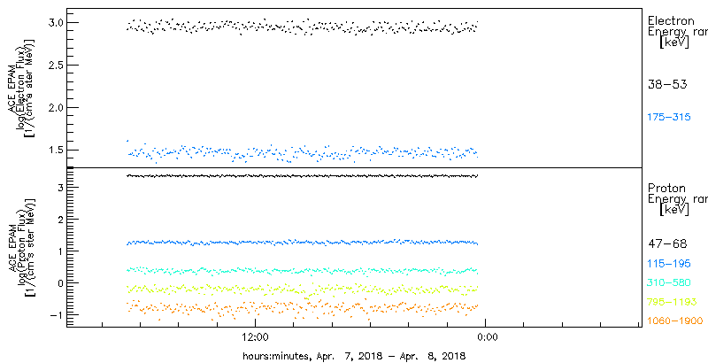Click the hours:minutes date range caption

click(x=354, y=355)
